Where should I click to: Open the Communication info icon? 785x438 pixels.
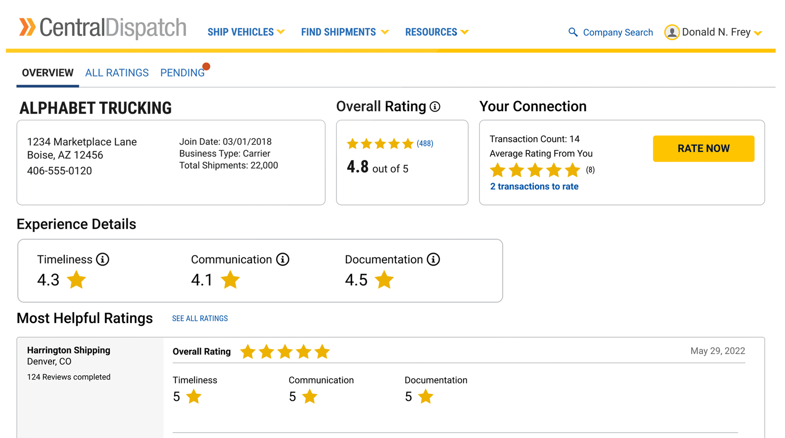283,259
